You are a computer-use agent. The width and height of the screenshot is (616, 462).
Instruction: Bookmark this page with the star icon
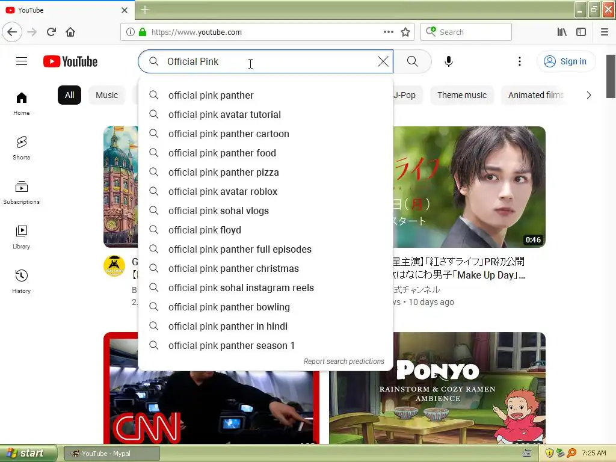(x=405, y=32)
